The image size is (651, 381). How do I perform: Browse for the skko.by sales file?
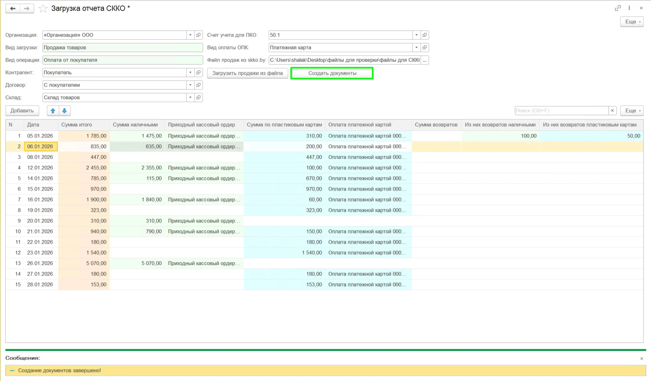point(424,60)
